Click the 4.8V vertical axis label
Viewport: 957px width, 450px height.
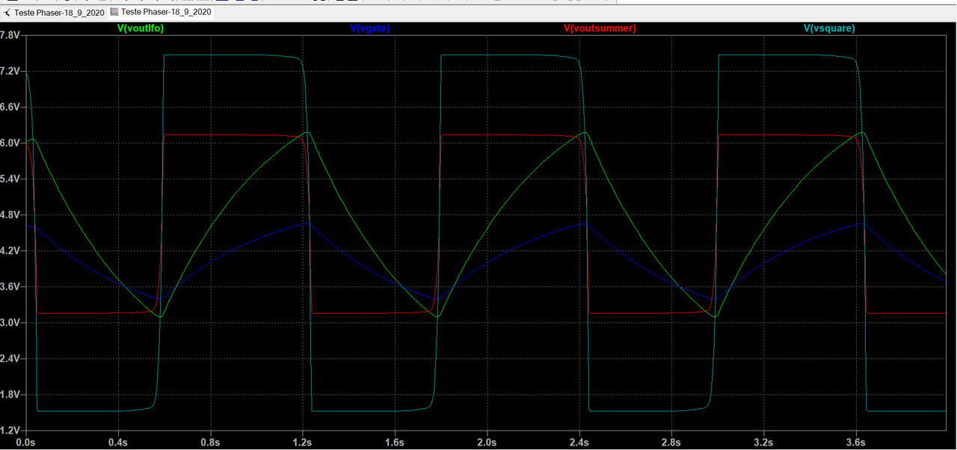[x=10, y=215]
